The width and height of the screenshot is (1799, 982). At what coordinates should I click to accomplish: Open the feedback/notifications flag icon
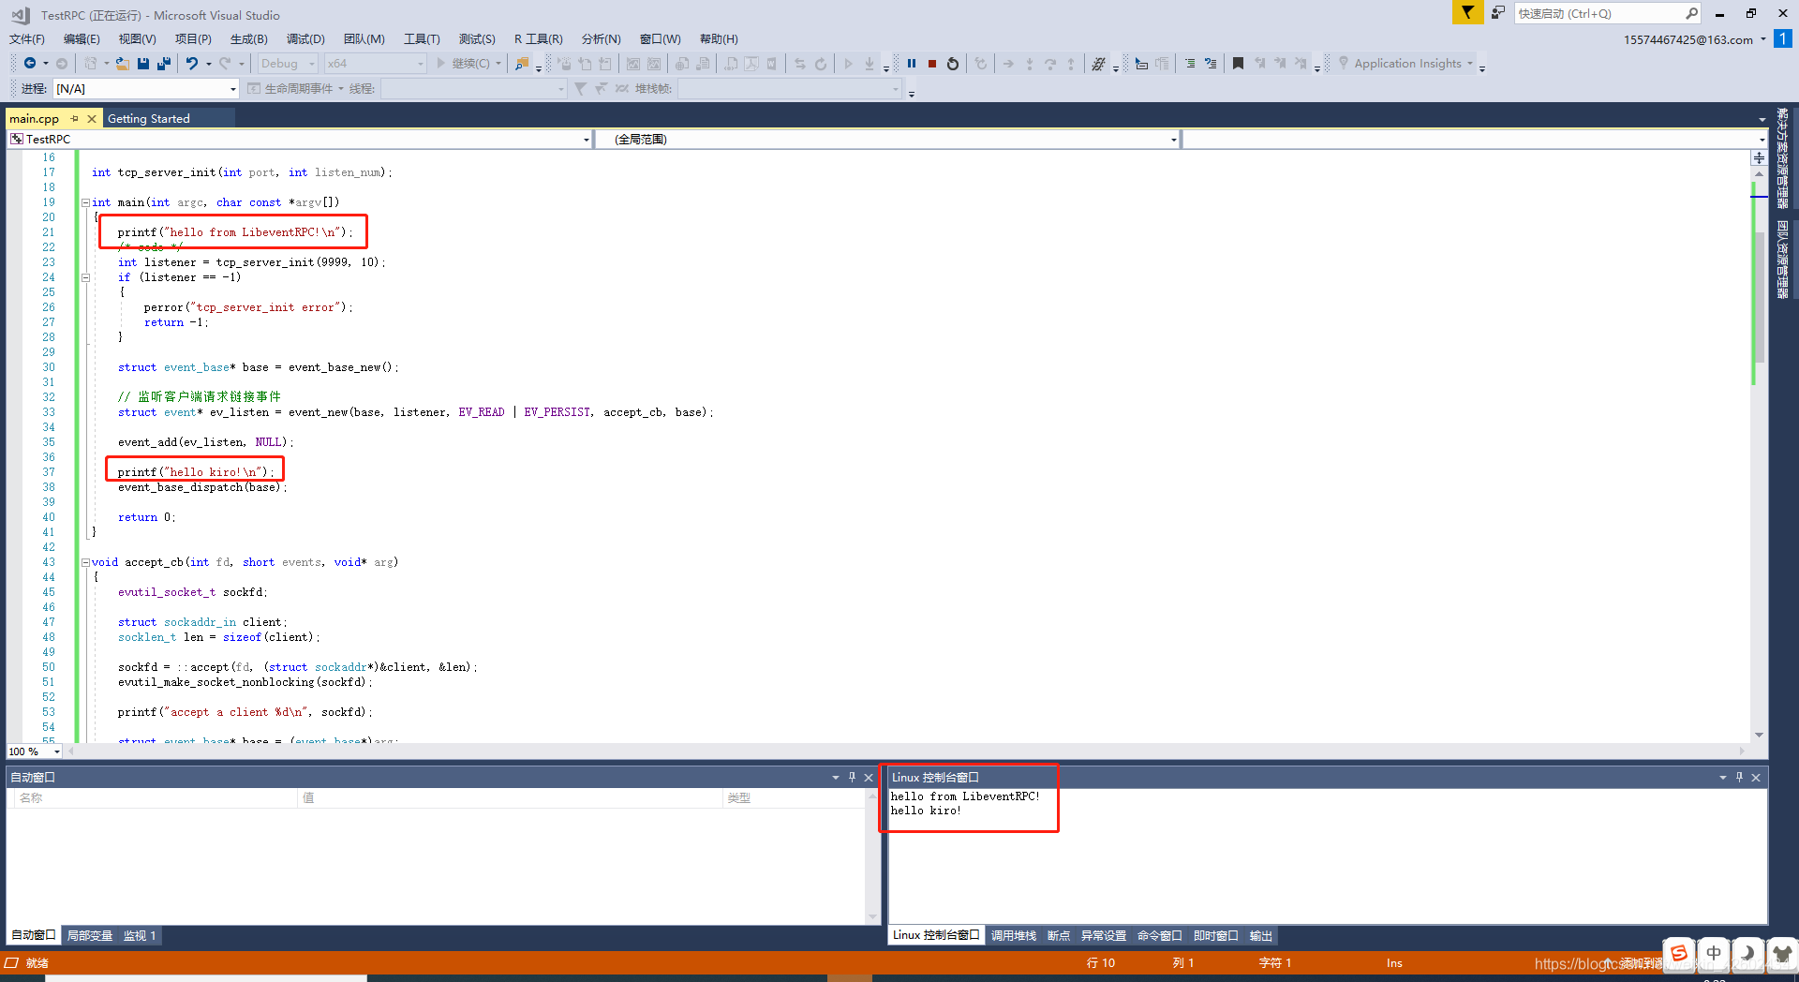(1467, 12)
